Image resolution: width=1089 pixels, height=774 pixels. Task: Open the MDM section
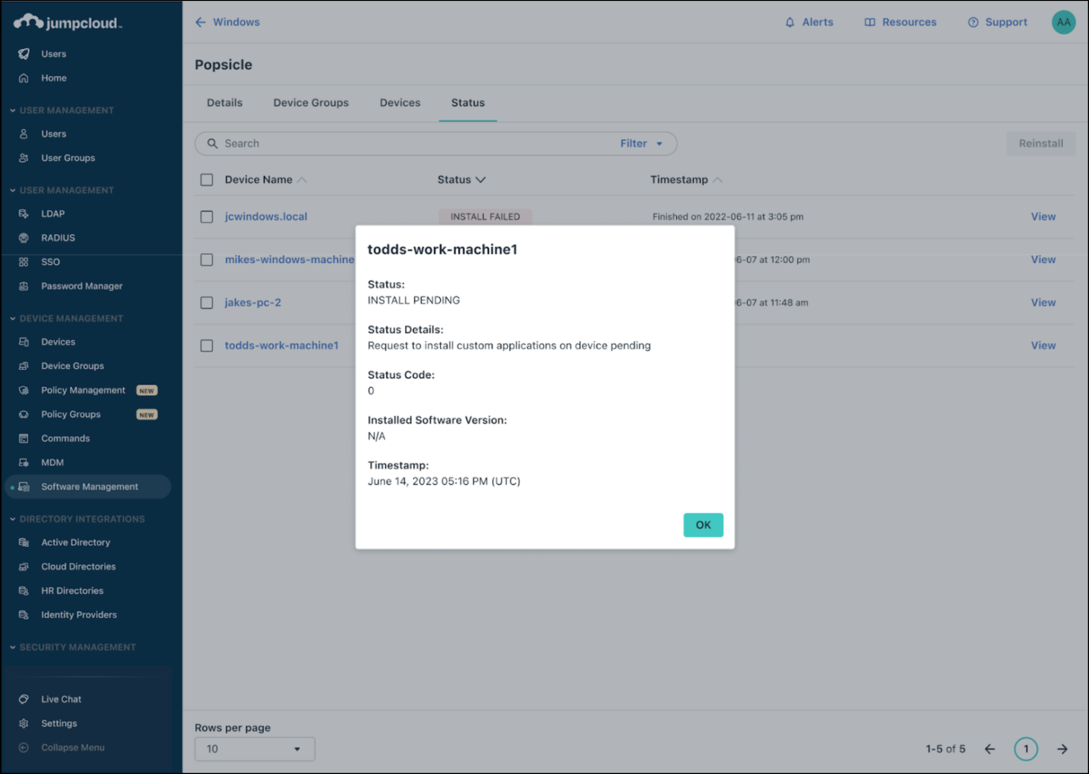(x=52, y=462)
